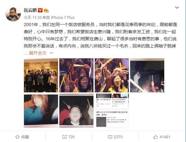186x142 pixels.
Task: Open the post options chevron menu
Action: click(177, 7)
